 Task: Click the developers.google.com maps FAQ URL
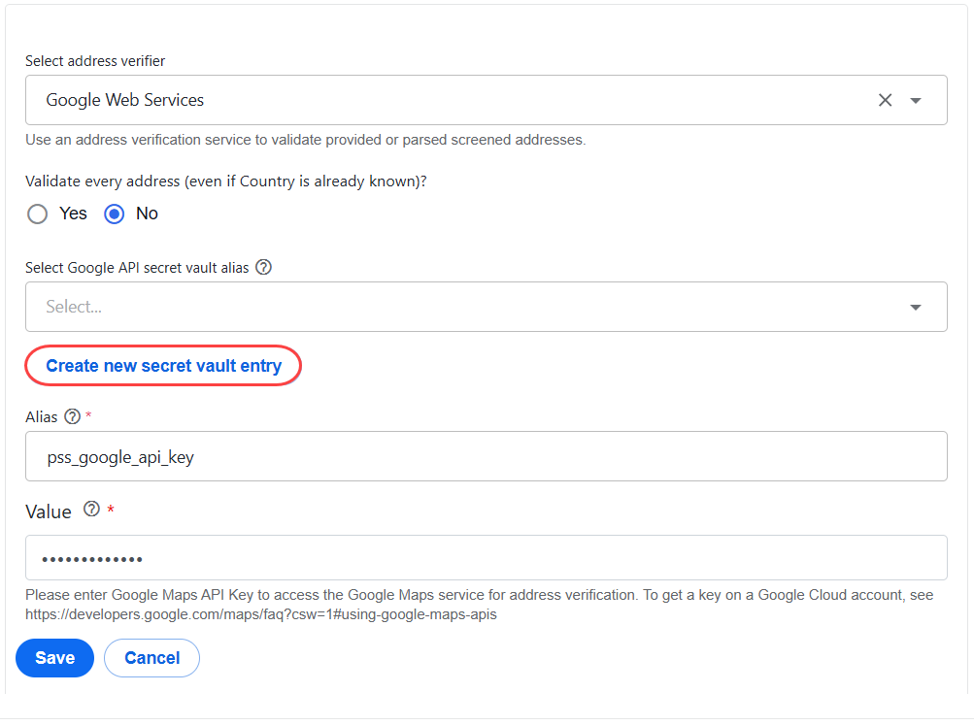click(261, 614)
